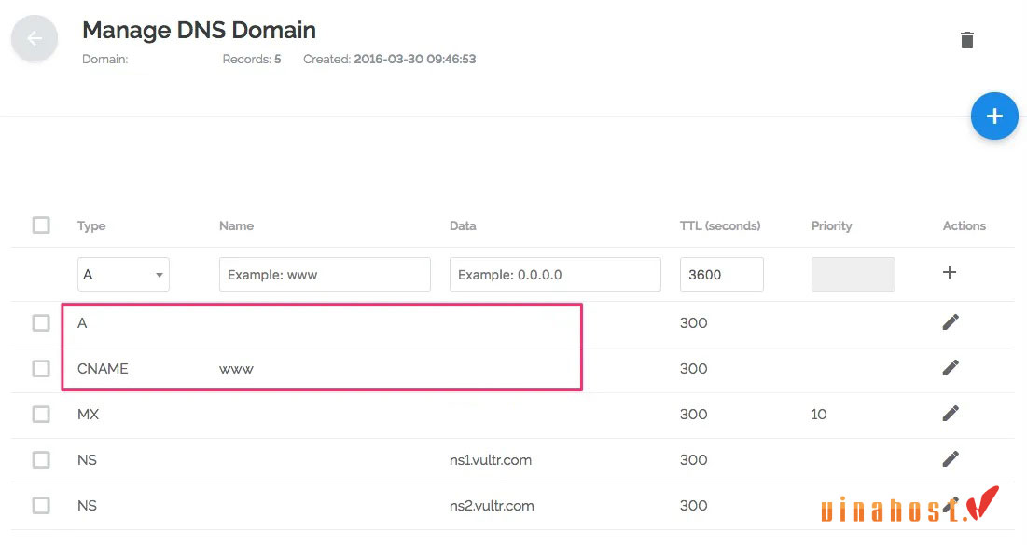Click the plus icon in Actions column
Screen dimensions: 1027x545
950,273
